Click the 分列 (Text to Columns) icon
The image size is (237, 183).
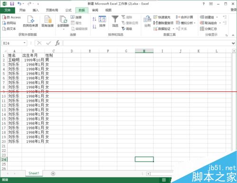pyautogui.click(x=147, y=21)
